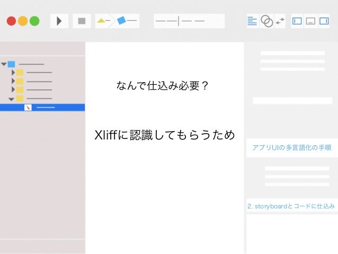Click the activity status field in toolbar
Viewport: 338px width, 254px height.
click(189, 21)
